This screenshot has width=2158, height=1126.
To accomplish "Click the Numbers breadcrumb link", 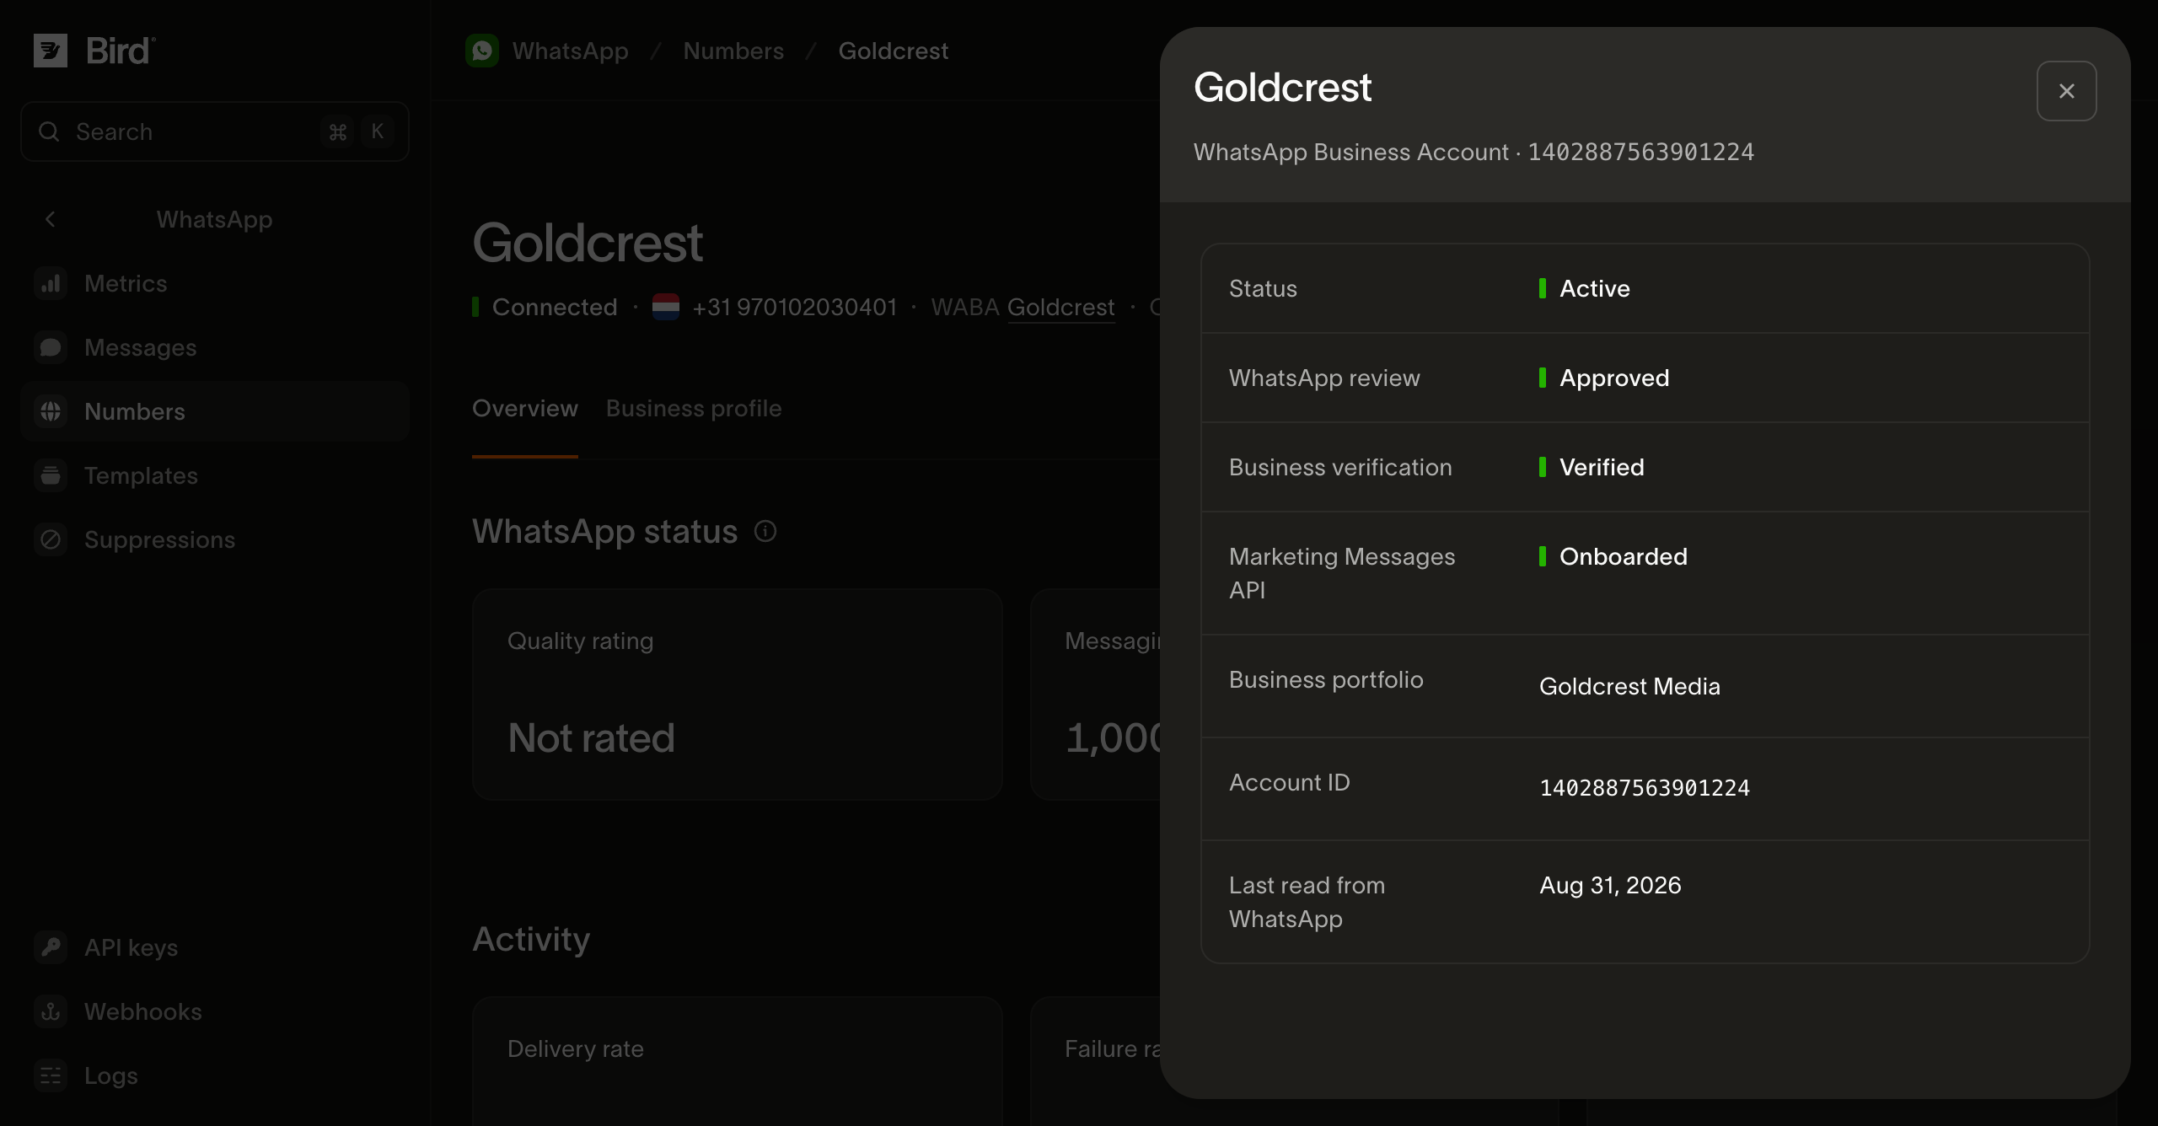I will tap(733, 51).
